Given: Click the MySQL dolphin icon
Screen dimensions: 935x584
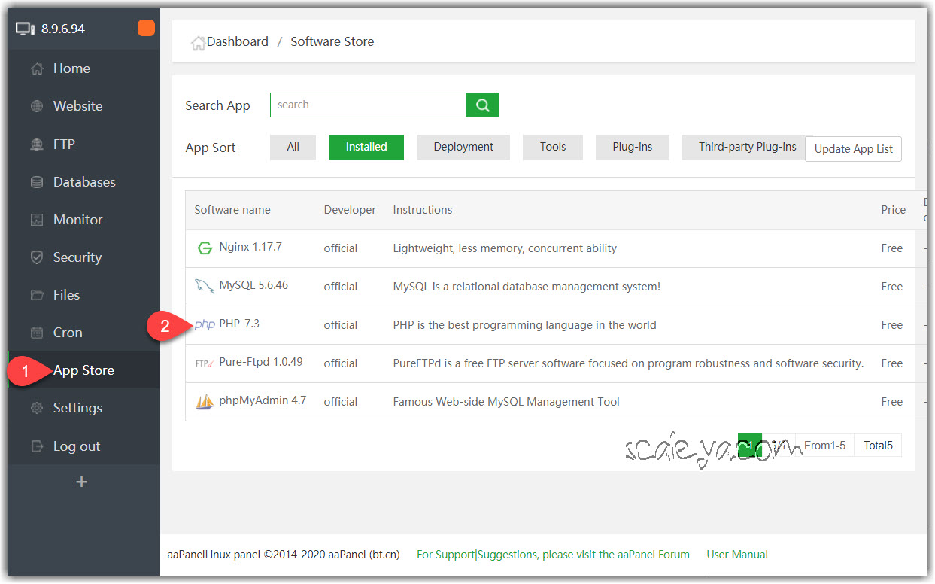Looking at the screenshot, I should 205,286.
